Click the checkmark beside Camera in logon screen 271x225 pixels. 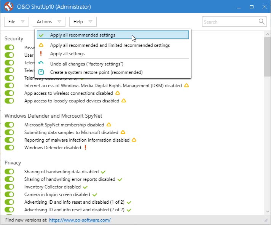click(x=95, y=195)
